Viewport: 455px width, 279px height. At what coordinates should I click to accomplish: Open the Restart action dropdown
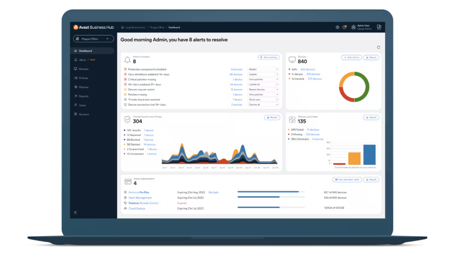[x=263, y=69]
